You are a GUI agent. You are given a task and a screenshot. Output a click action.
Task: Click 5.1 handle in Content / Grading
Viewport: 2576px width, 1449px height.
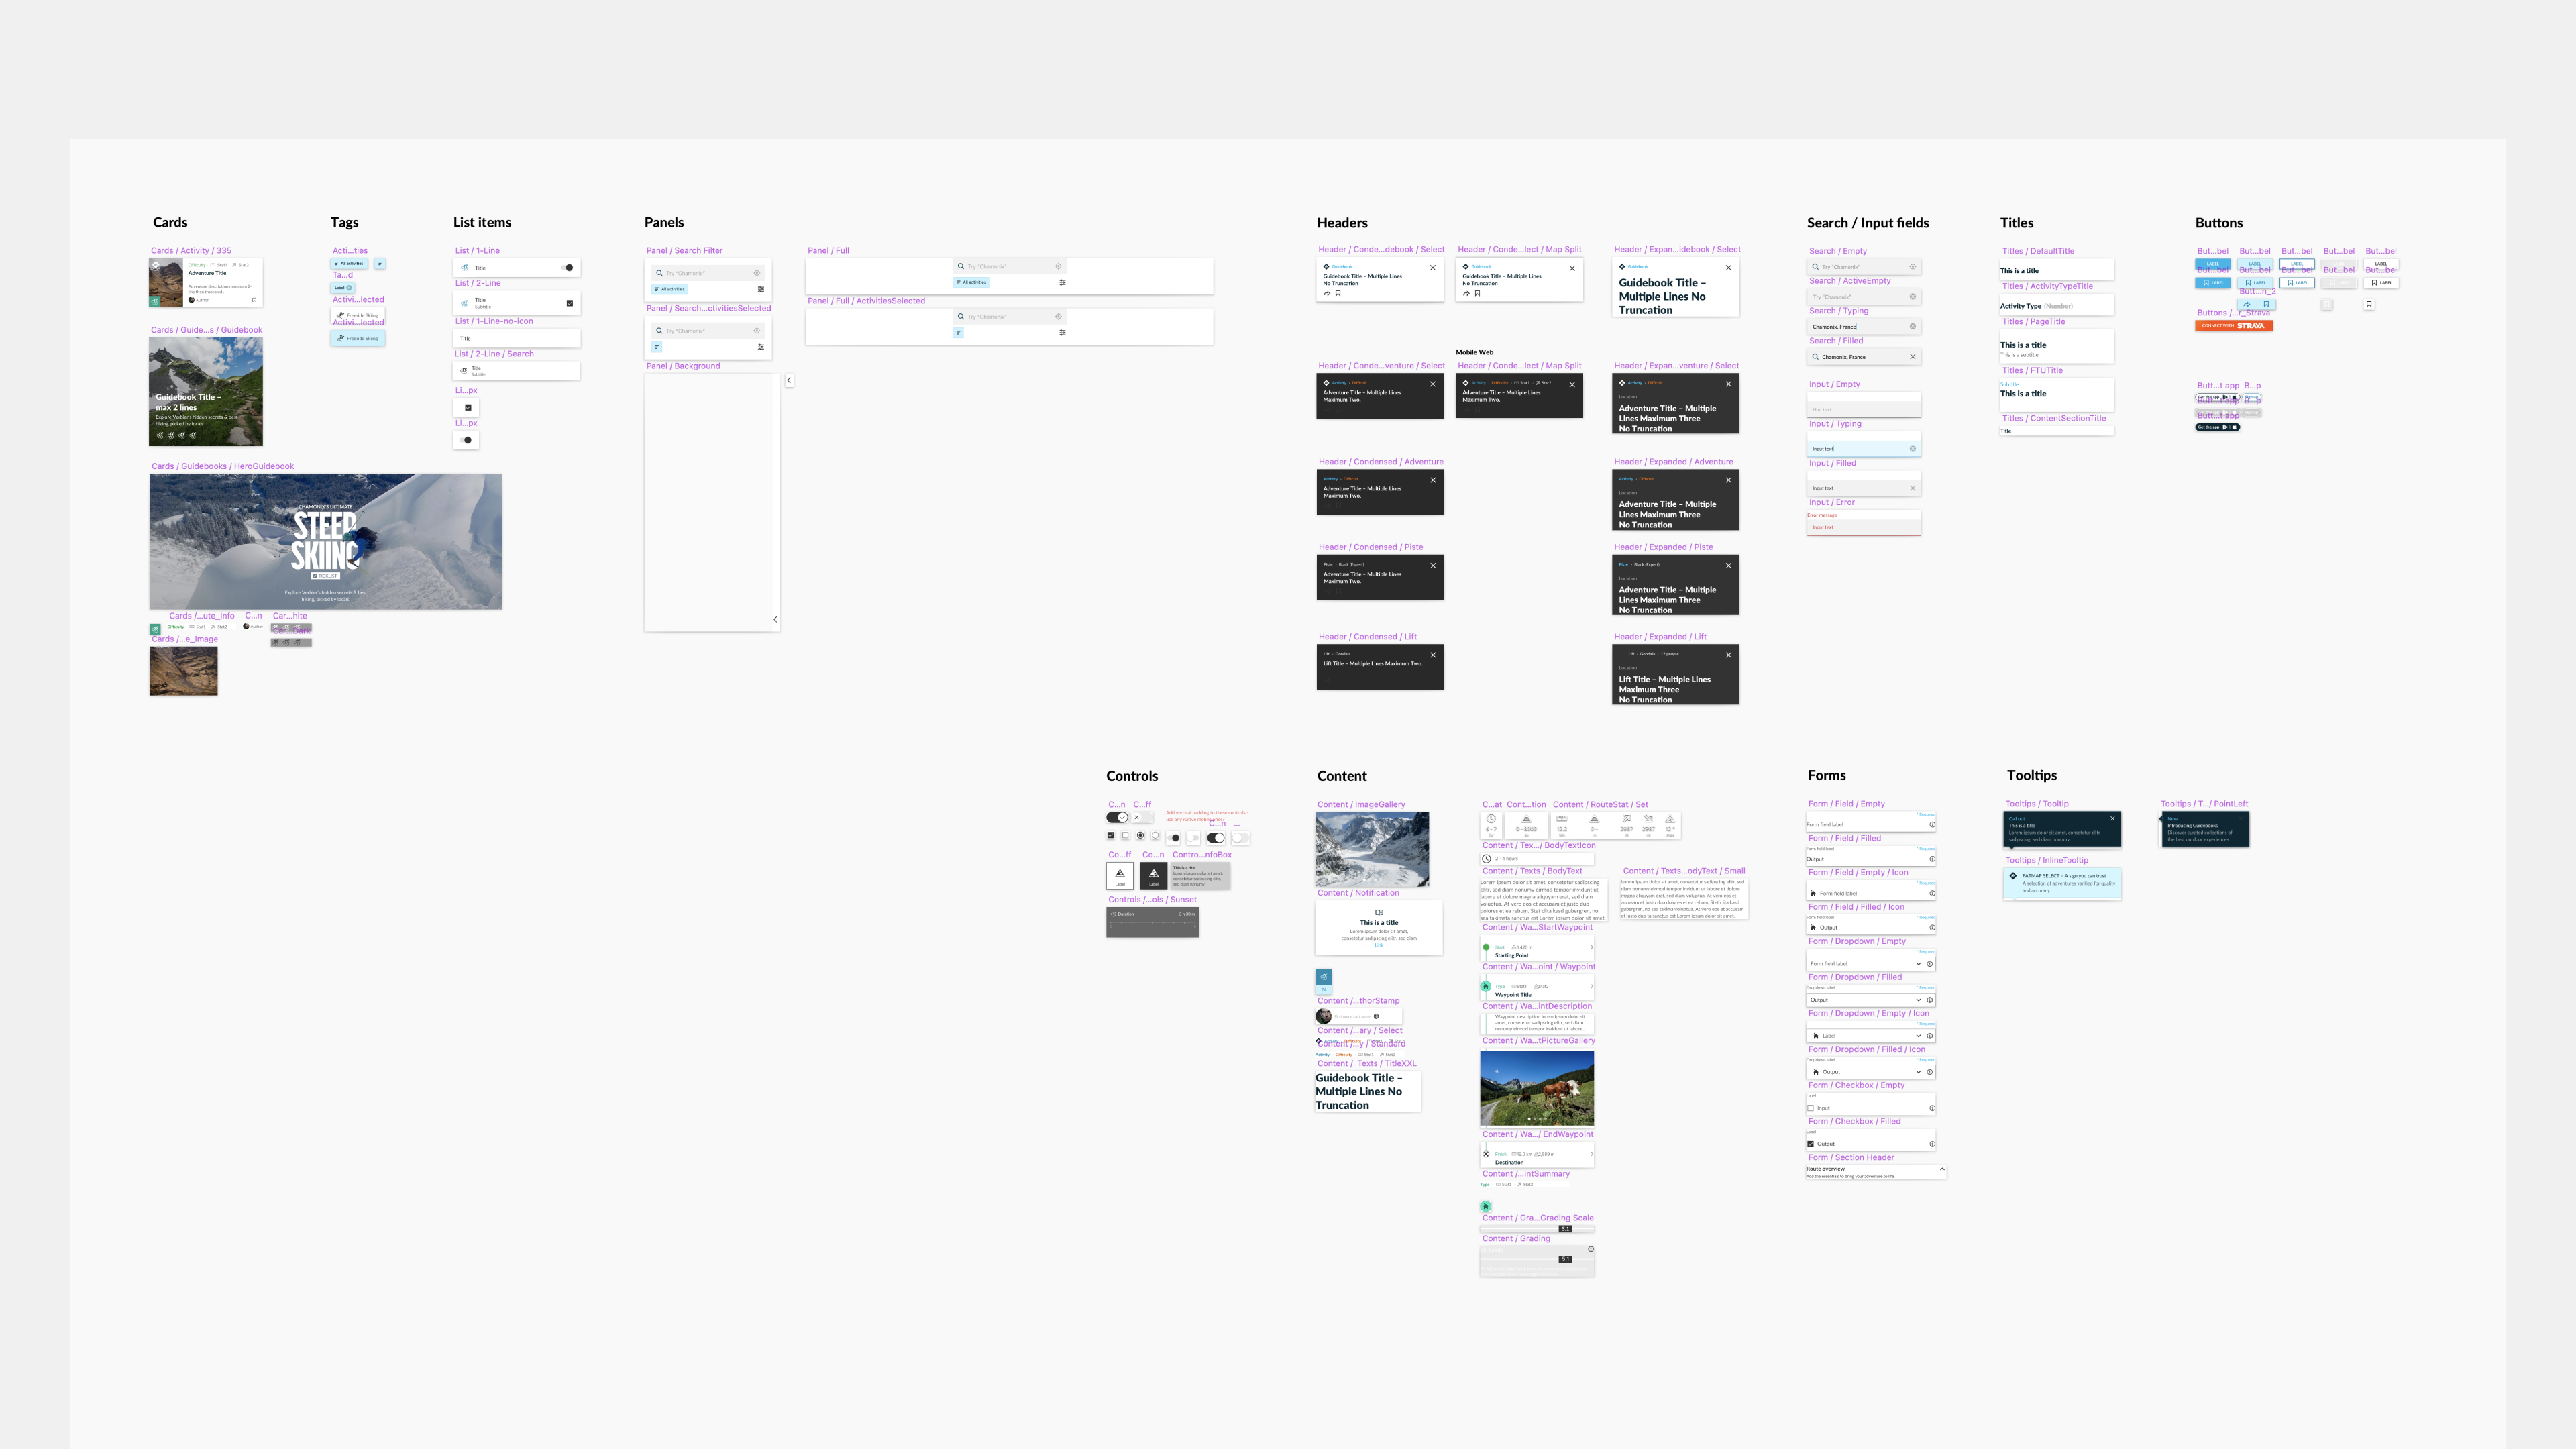(x=1565, y=1259)
